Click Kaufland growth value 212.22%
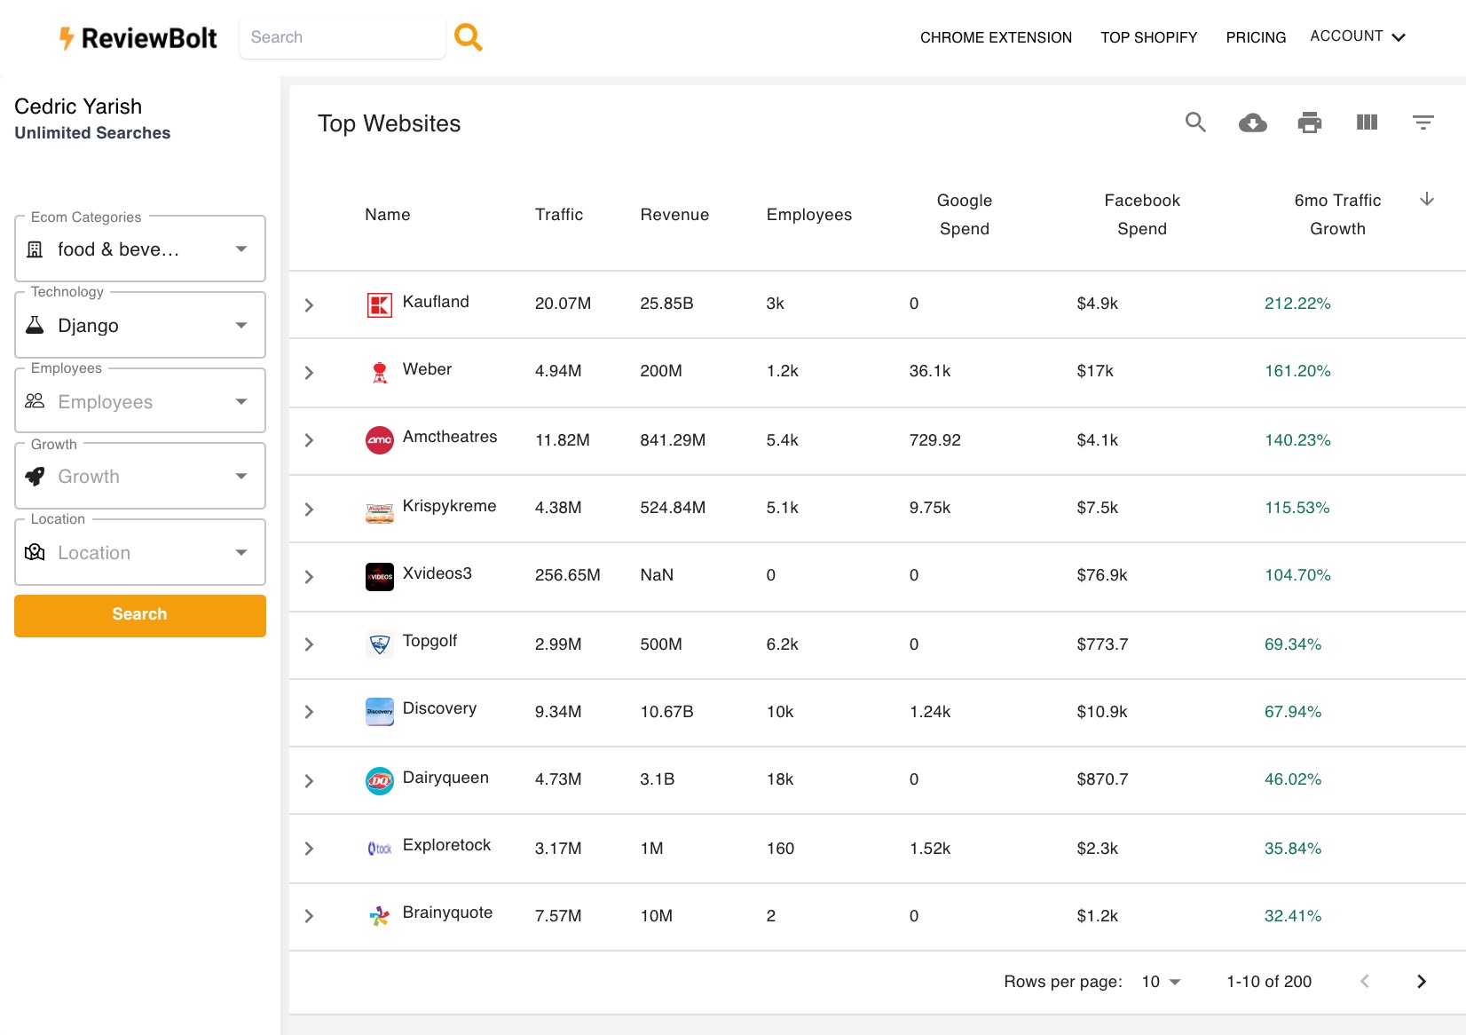Screen dimensions: 1466x1035 pyautogui.click(x=1297, y=304)
